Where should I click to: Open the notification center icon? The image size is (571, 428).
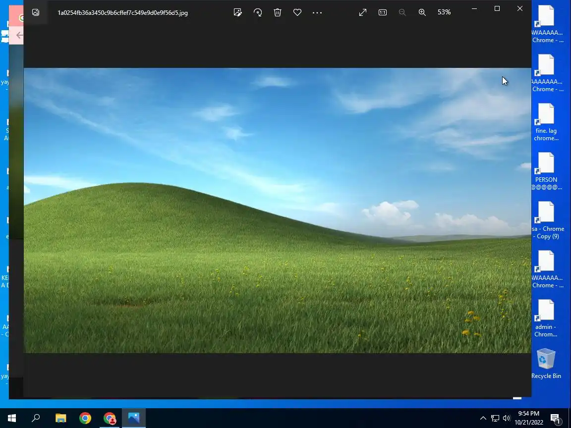(555, 419)
